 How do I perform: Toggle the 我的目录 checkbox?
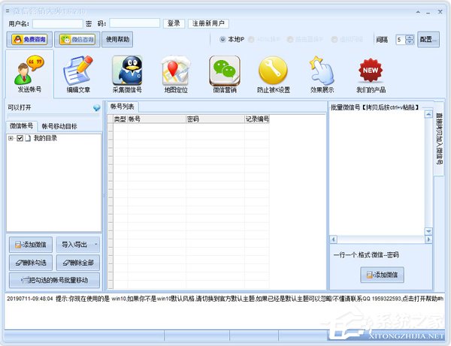20,138
